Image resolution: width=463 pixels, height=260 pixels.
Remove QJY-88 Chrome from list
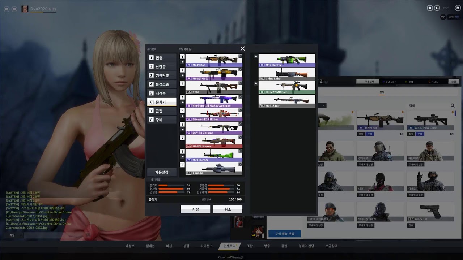[x=240, y=124]
